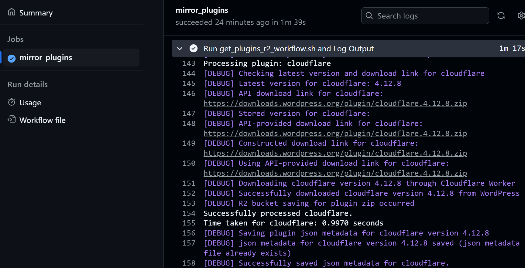
Task: Click line number 144
Action: 189,73
